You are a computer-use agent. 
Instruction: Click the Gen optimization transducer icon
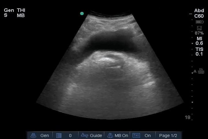[34, 136]
